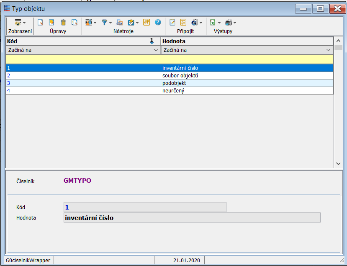This screenshot has width=347, height=266.
Task: Click the copy record icon in Úpravy
Action: [75, 22]
